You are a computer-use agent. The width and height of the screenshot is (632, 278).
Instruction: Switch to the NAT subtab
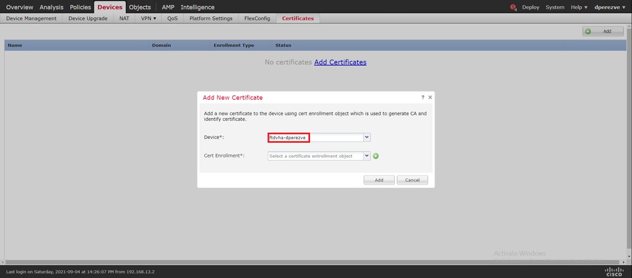[x=124, y=18]
